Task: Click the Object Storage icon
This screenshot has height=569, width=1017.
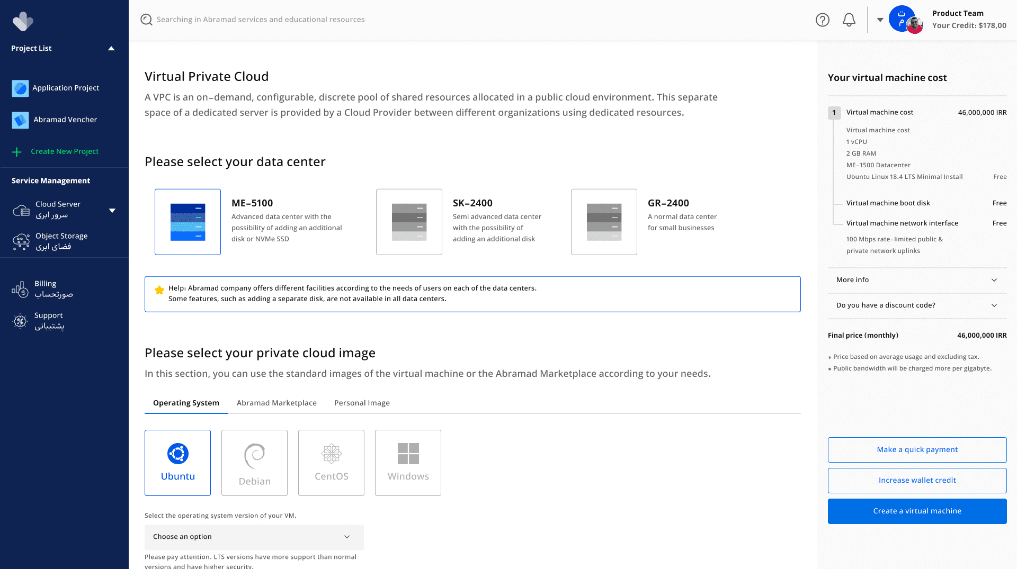Action: (x=21, y=241)
